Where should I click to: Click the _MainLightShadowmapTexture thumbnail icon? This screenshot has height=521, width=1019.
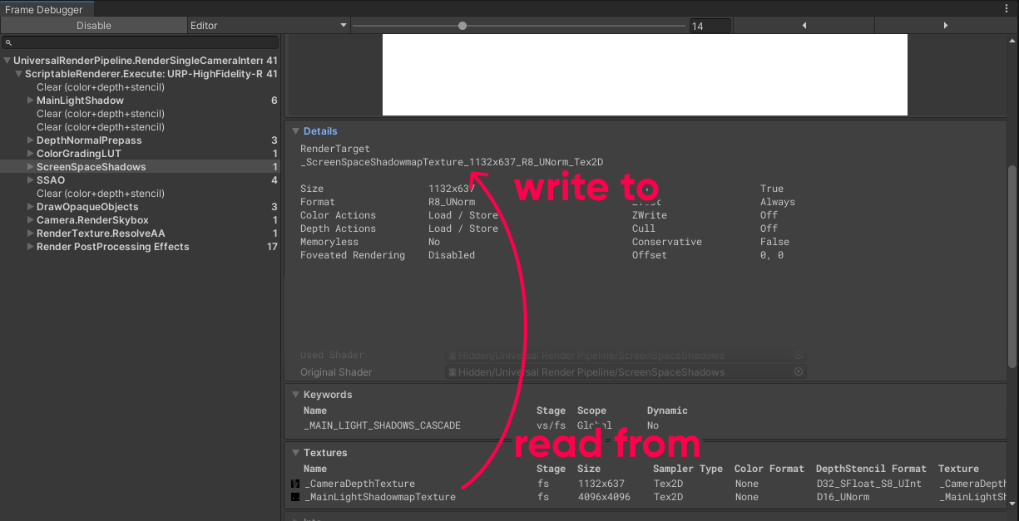click(x=295, y=497)
